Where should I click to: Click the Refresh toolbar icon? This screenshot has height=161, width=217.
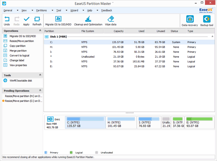[x=37, y=21]
